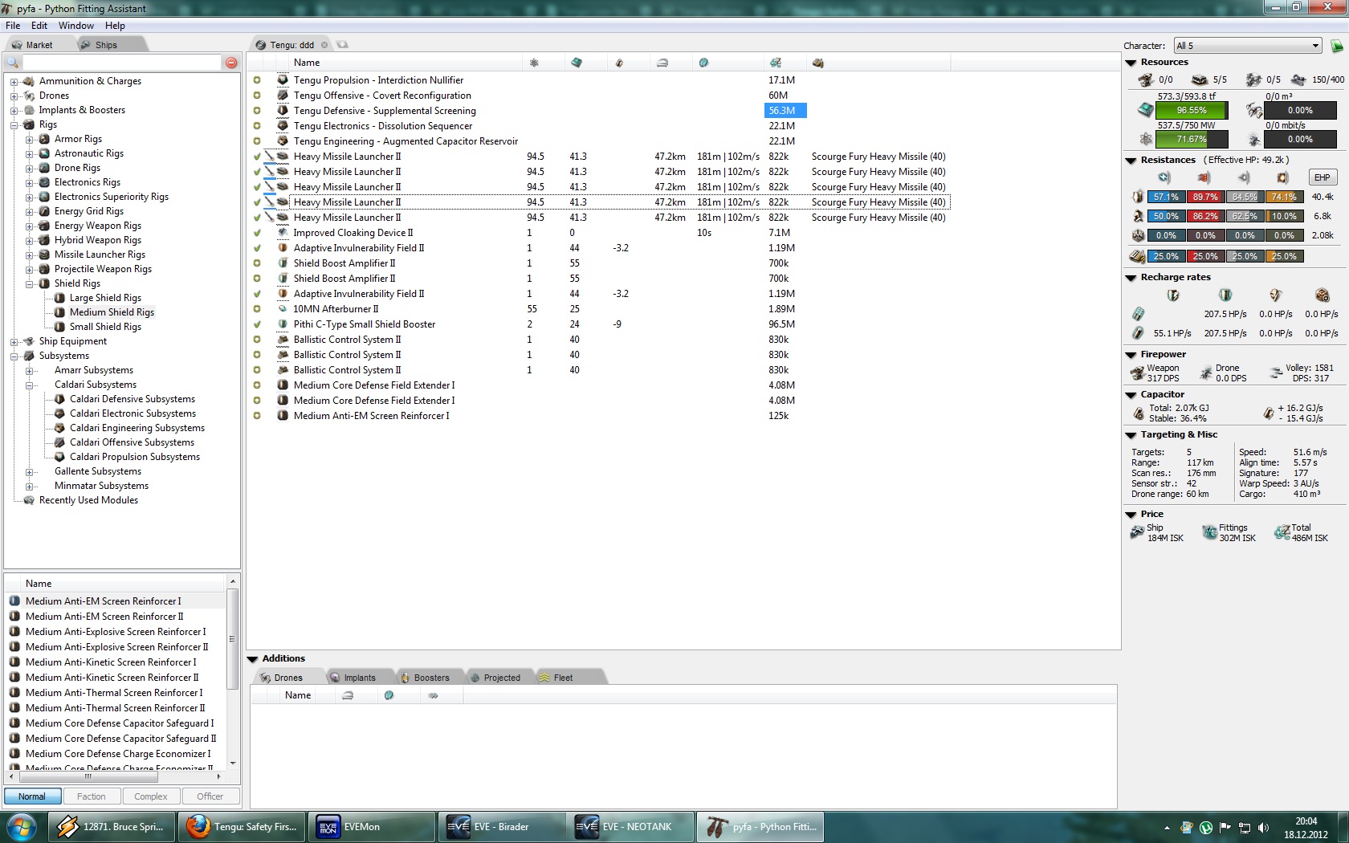Click the hull repair icon in Recharge rates
The height and width of the screenshot is (843, 1349).
1323,295
